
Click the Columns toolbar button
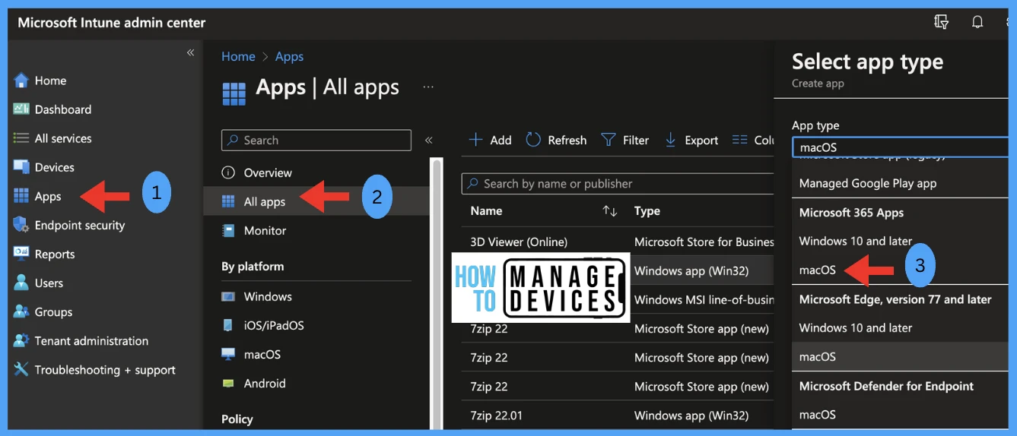pyautogui.click(x=753, y=140)
